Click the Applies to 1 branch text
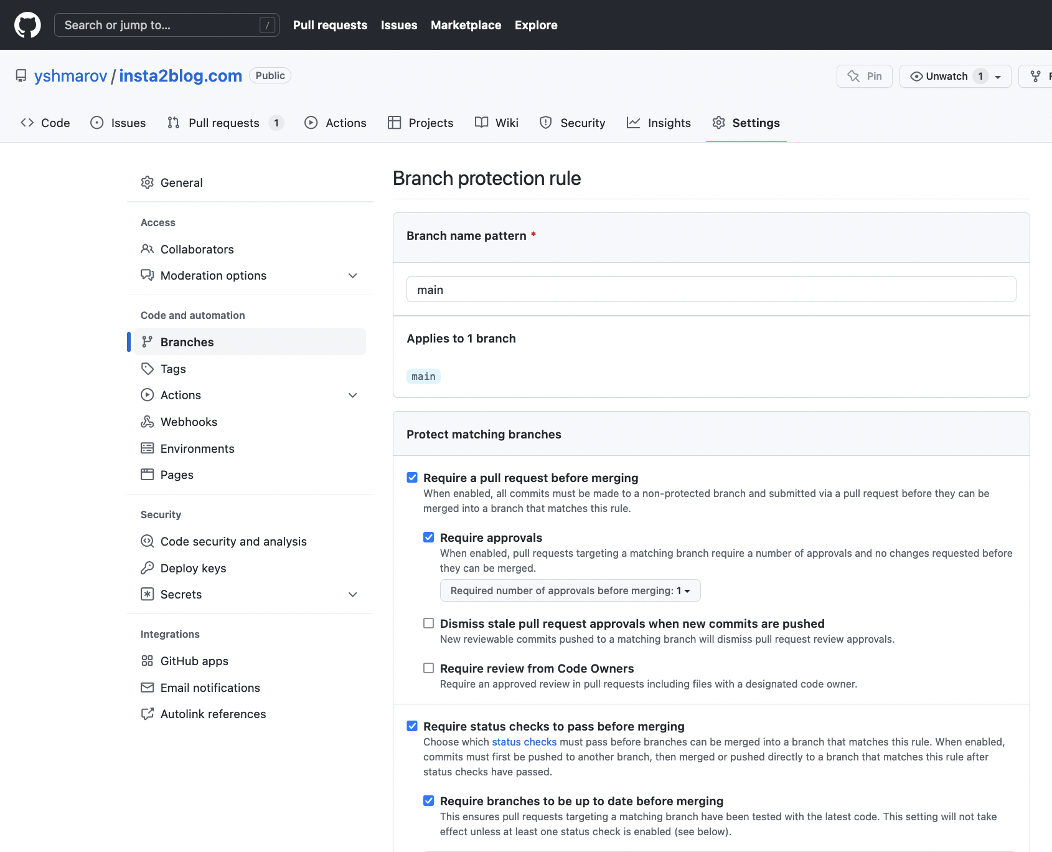1052x852 pixels. (461, 338)
